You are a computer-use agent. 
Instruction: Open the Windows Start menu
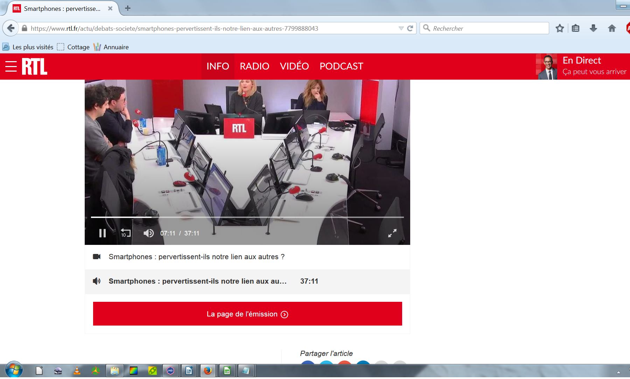tap(14, 370)
